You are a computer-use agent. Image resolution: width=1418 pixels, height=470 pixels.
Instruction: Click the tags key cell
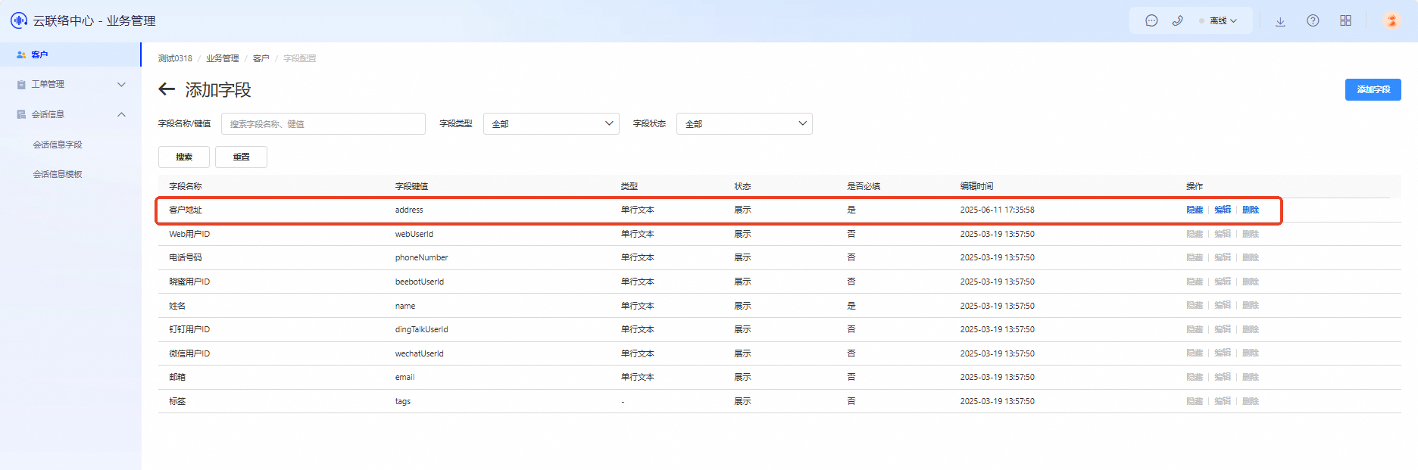coord(403,401)
